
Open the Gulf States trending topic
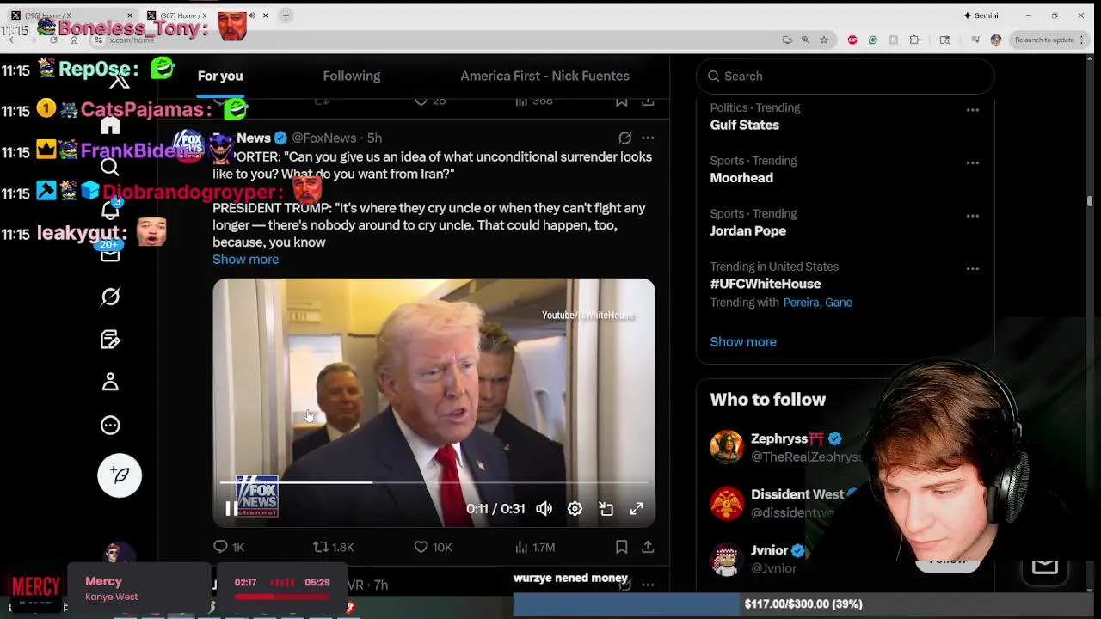745,126
